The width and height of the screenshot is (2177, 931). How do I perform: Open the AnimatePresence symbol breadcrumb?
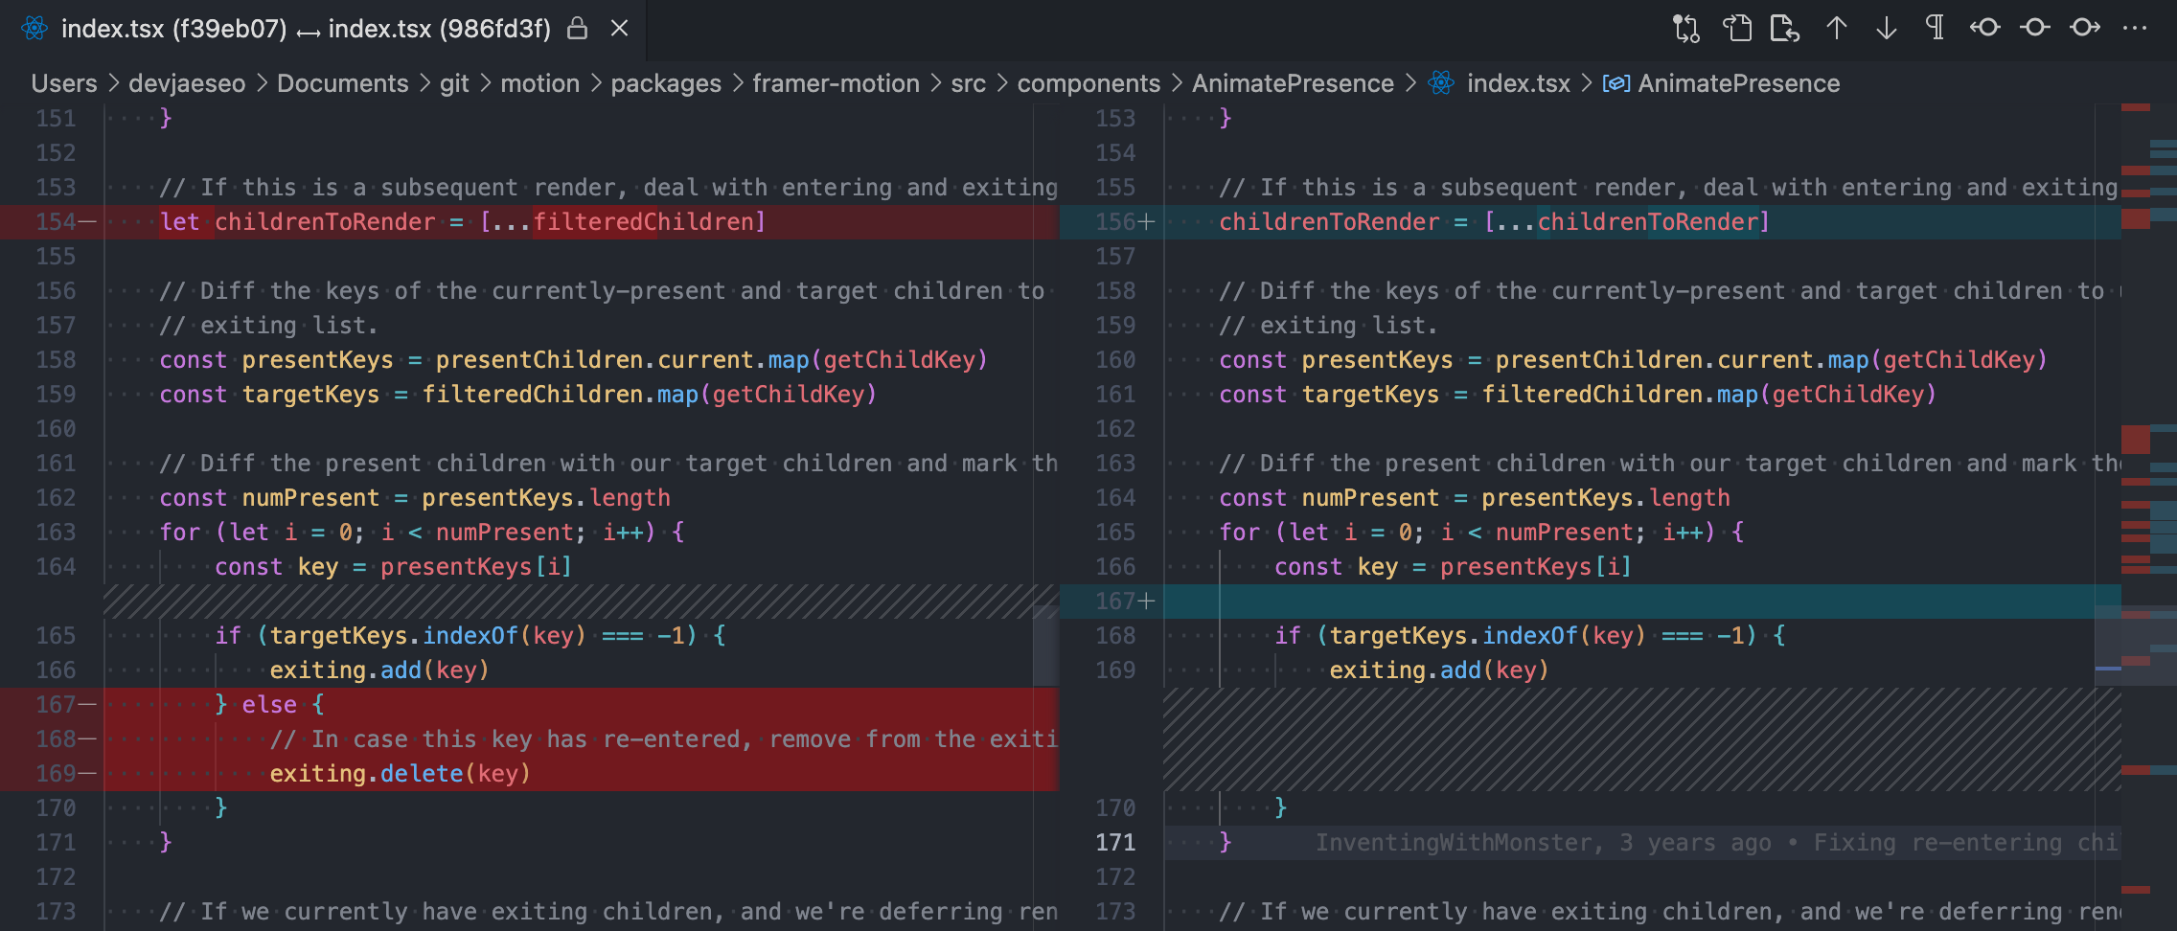(x=1738, y=83)
